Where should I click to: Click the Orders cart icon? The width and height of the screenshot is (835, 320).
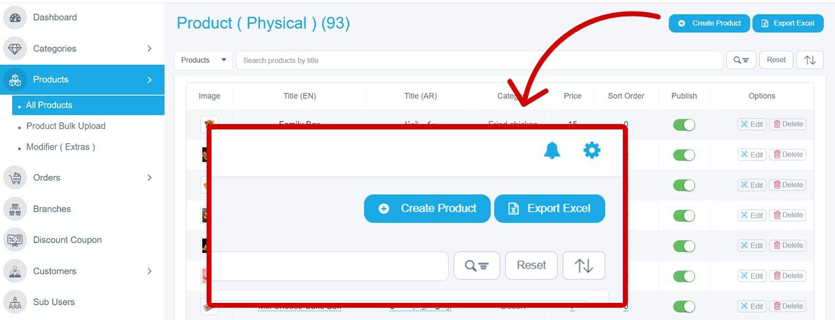pyautogui.click(x=15, y=178)
